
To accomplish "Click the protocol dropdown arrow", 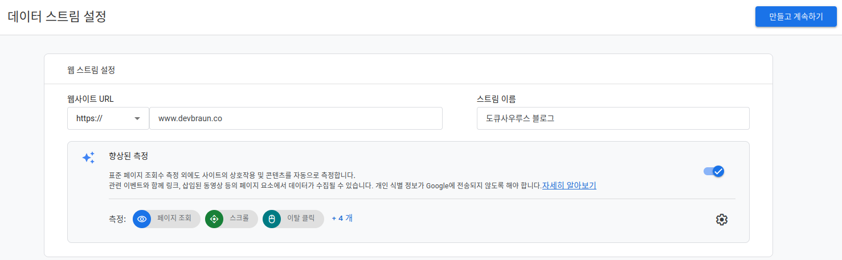I will point(137,118).
